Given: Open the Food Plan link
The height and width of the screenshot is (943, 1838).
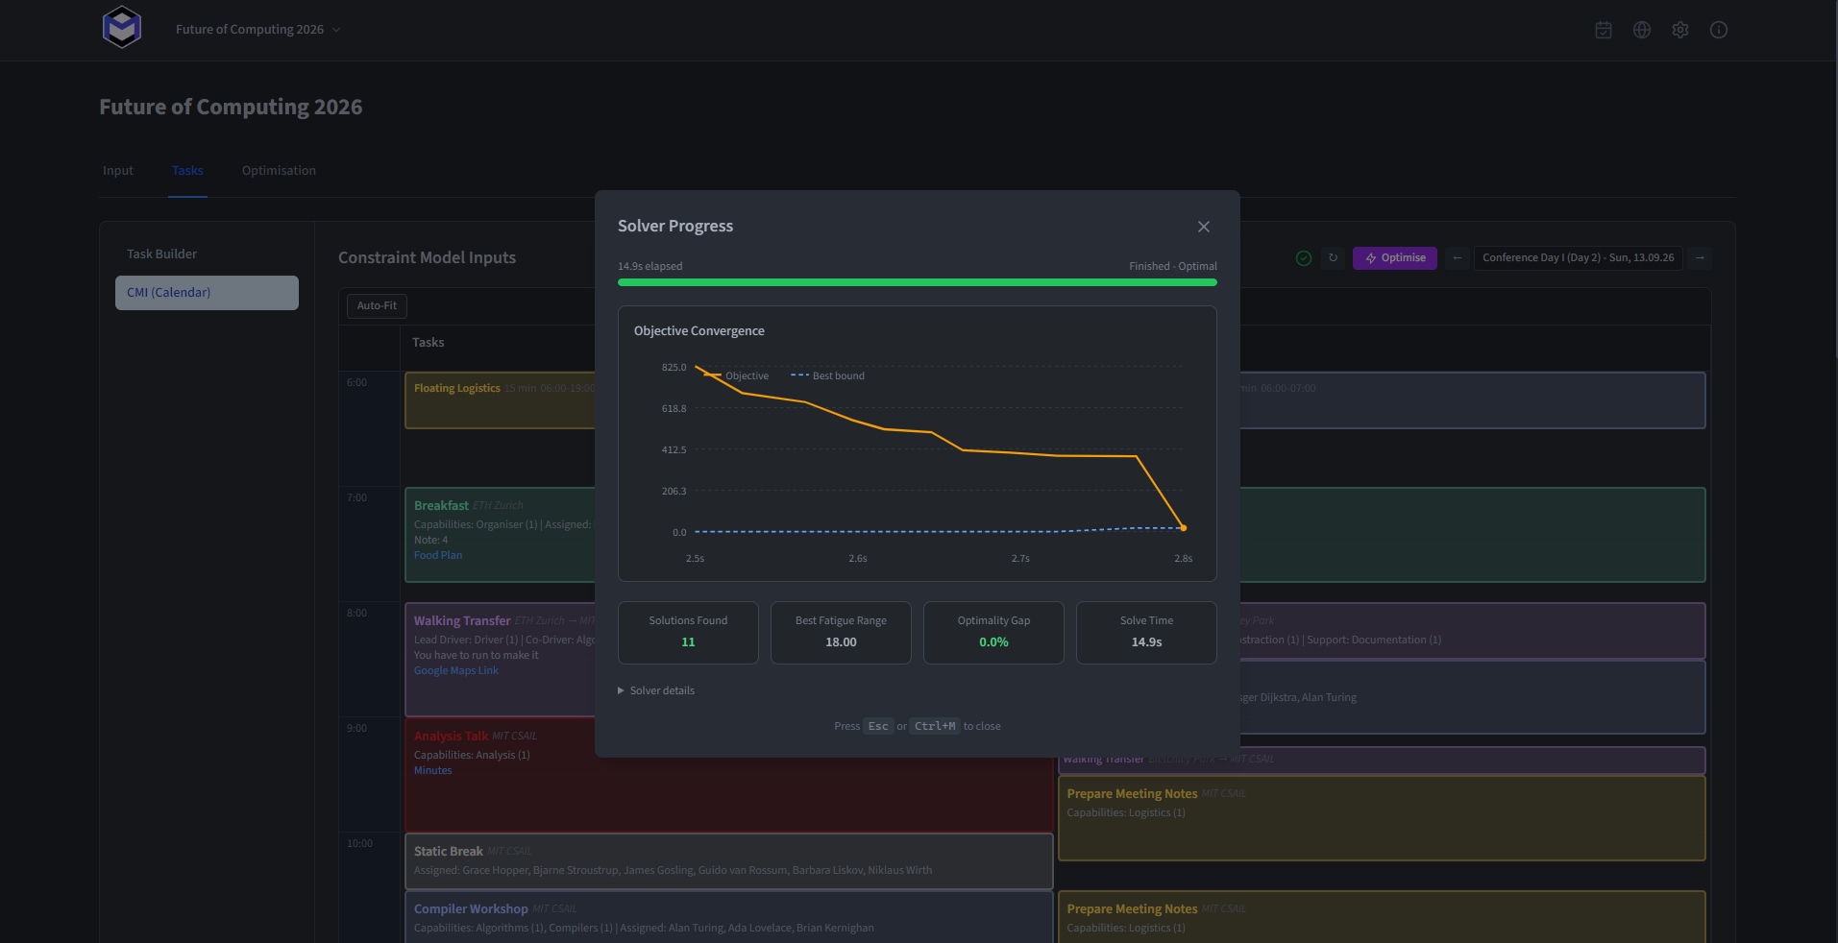Looking at the screenshot, I should pos(438,555).
